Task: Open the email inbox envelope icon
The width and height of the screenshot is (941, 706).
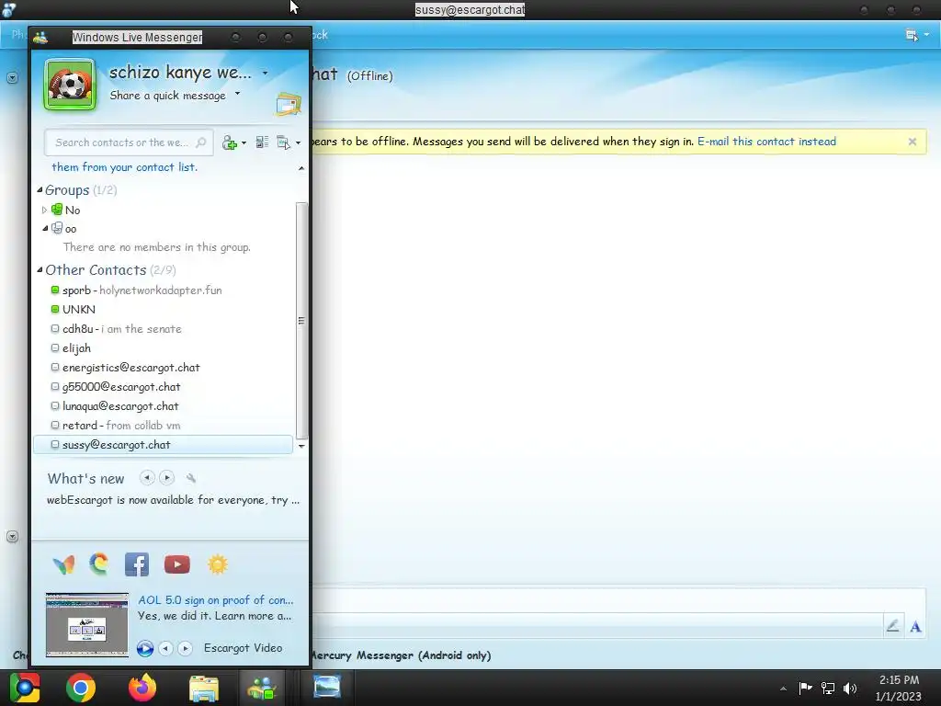Action: pyautogui.click(x=288, y=104)
